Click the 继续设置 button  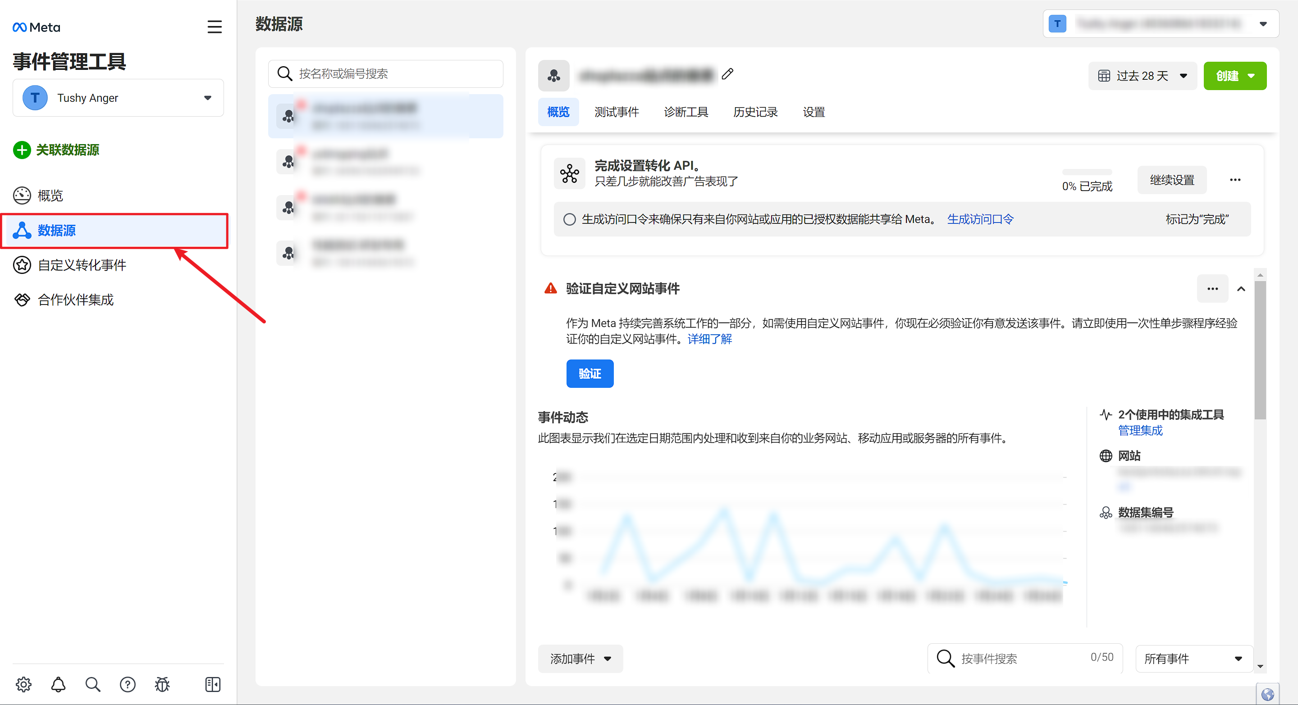pyautogui.click(x=1171, y=180)
